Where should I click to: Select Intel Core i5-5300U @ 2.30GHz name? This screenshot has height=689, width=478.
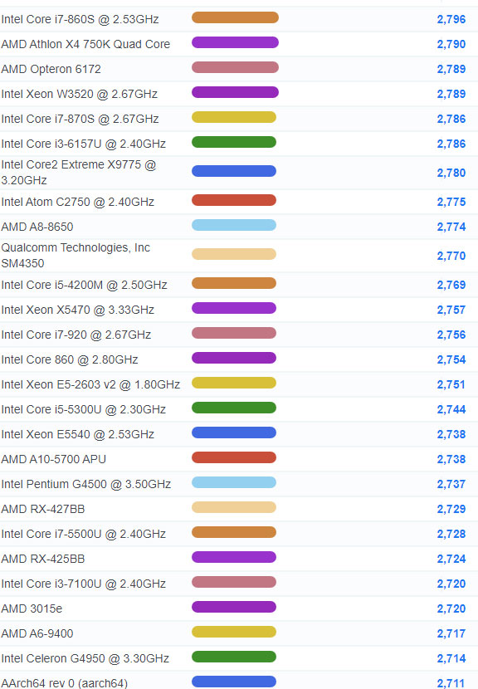point(84,409)
